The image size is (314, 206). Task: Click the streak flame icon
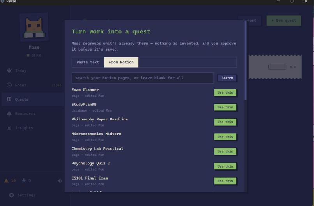point(6,180)
